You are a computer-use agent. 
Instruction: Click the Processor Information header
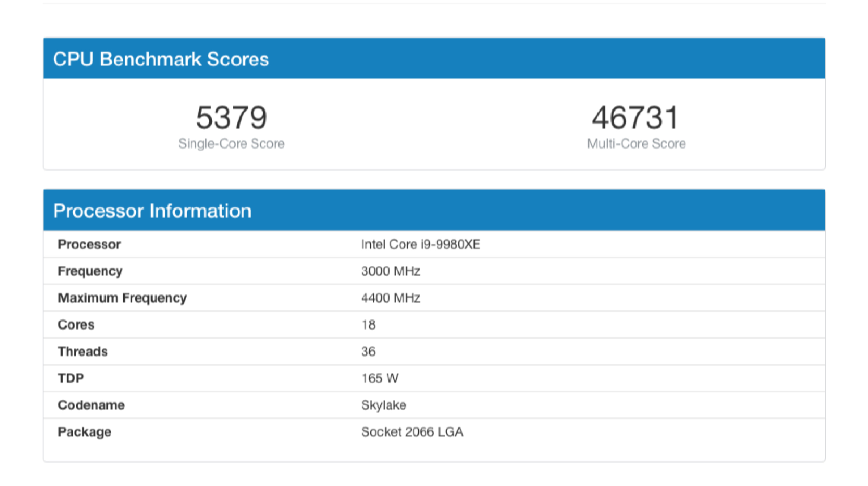pos(152,211)
